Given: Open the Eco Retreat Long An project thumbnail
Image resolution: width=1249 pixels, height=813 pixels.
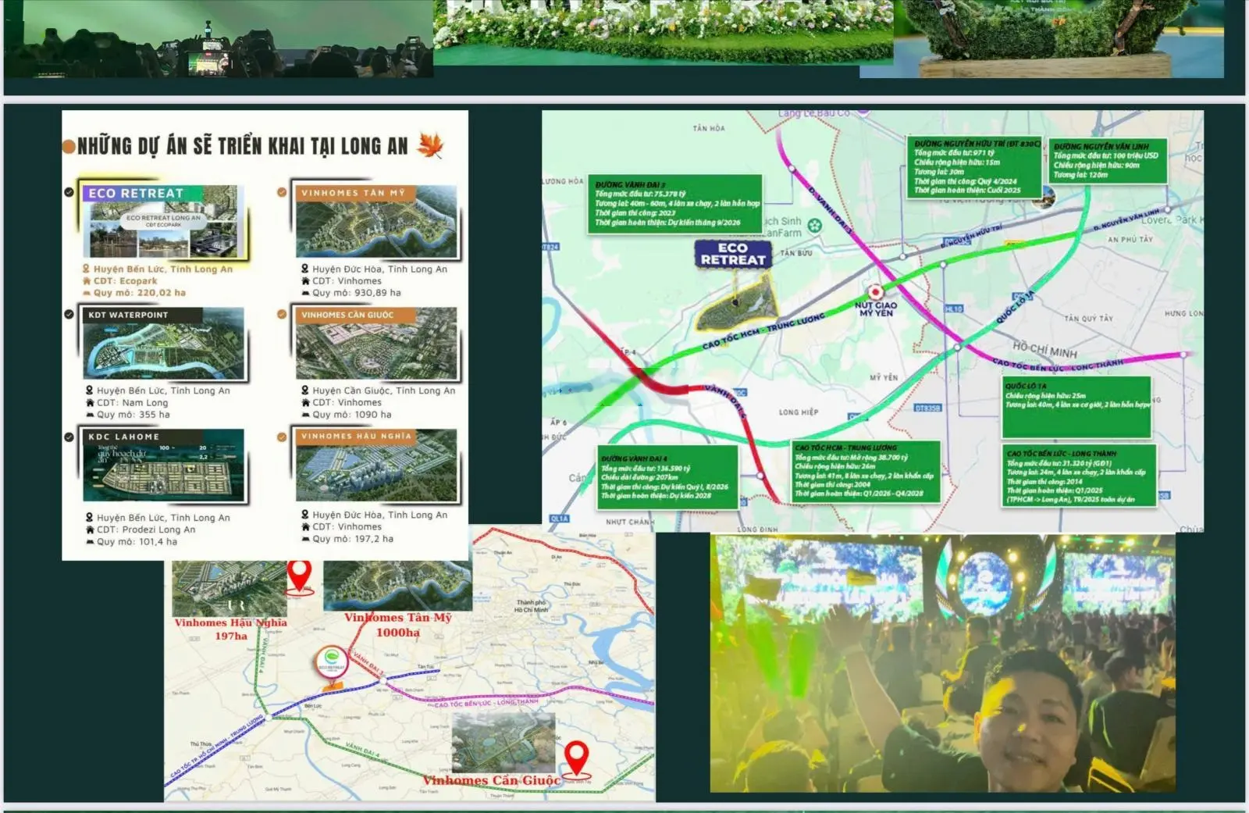Looking at the screenshot, I should (164, 222).
